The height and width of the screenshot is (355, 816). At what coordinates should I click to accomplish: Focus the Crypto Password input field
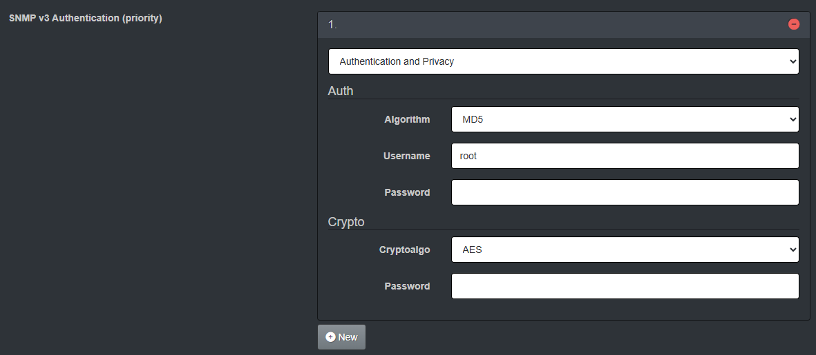click(625, 286)
